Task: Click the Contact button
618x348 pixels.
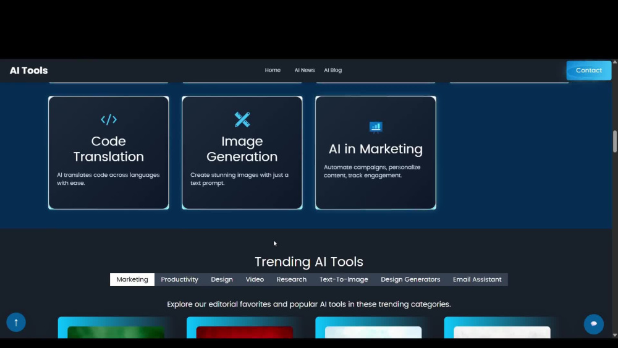Action: point(589,70)
